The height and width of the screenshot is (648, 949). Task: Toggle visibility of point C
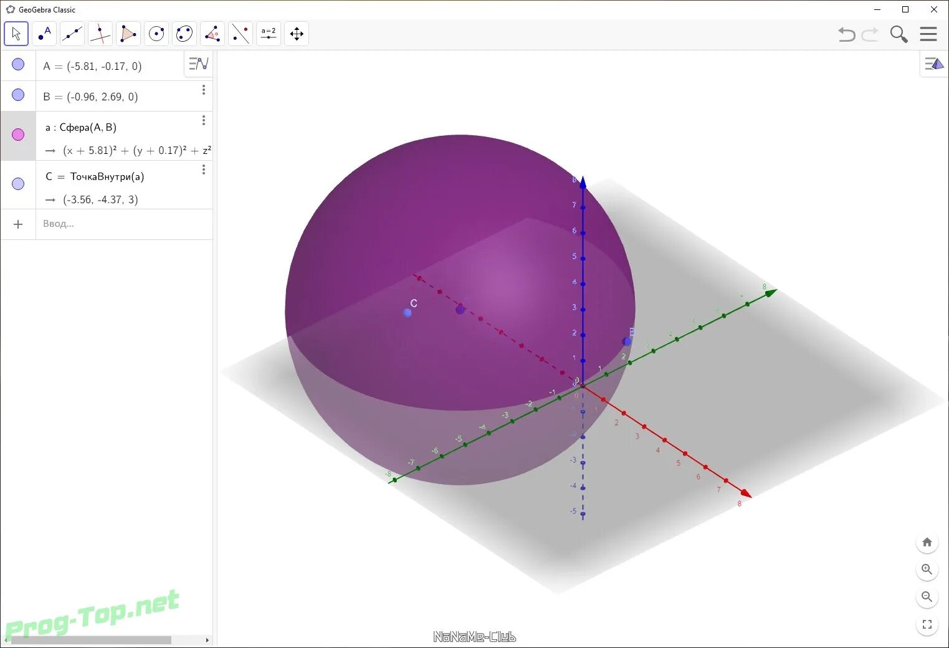click(18, 184)
